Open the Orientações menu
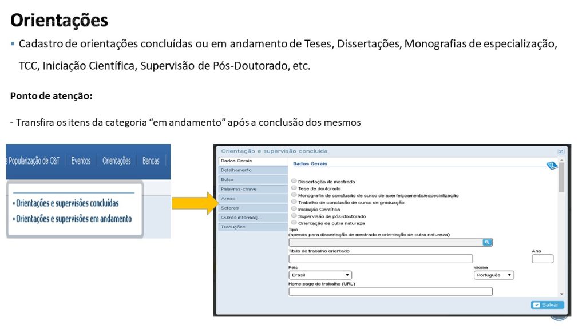 (117, 161)
